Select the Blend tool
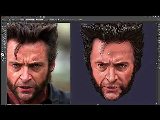Screen dimensions: 160x120 coord(5,45)
